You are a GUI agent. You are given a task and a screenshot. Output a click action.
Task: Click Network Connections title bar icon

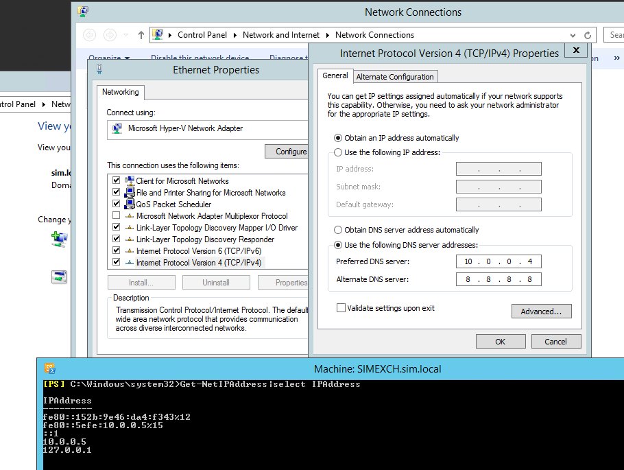[x=83, y=12]
